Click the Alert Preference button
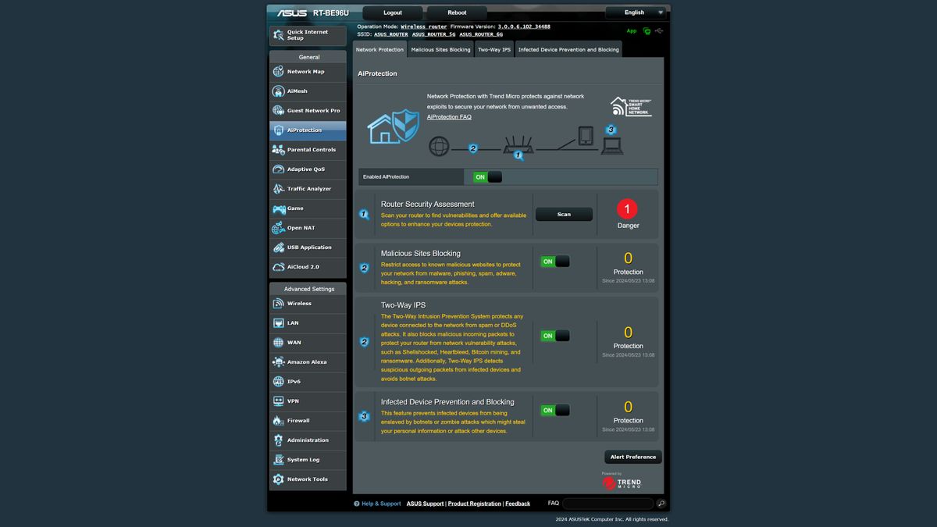The height and width of the screenshot is (527, 937). click(x=633, y=457)
